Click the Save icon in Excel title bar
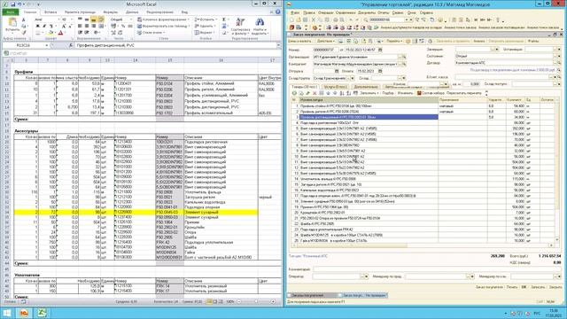Image resolution: width=567 pixels, height=319 pixels. (12, 4)
